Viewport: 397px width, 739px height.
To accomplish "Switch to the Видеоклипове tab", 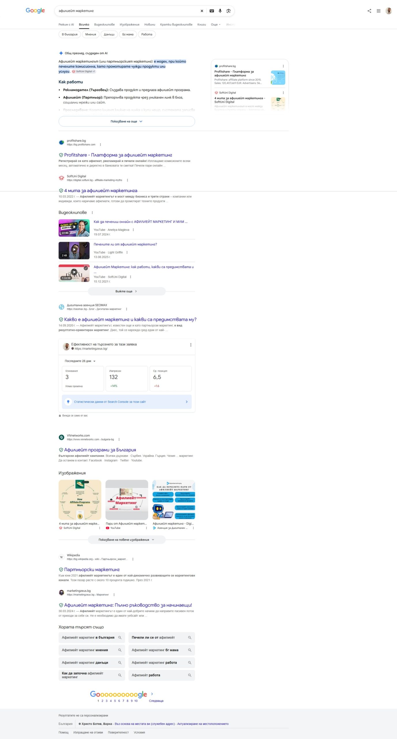I will pos(104,25).
